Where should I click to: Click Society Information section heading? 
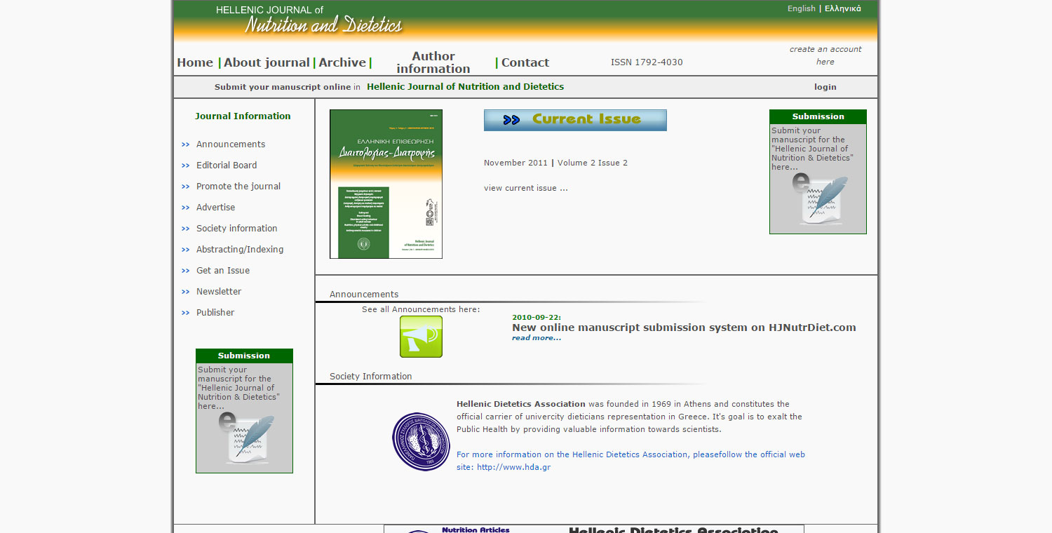tap(371, 377)
